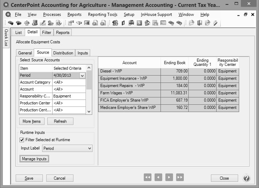The height and width of the screenshot is (188, 259).
Task: Select Responsibility Center criteria value Equipment
Action: (x=69, y=96)
